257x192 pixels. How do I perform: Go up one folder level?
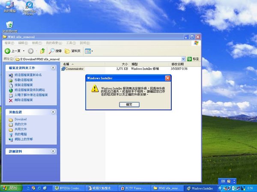(x=42, y=51)
